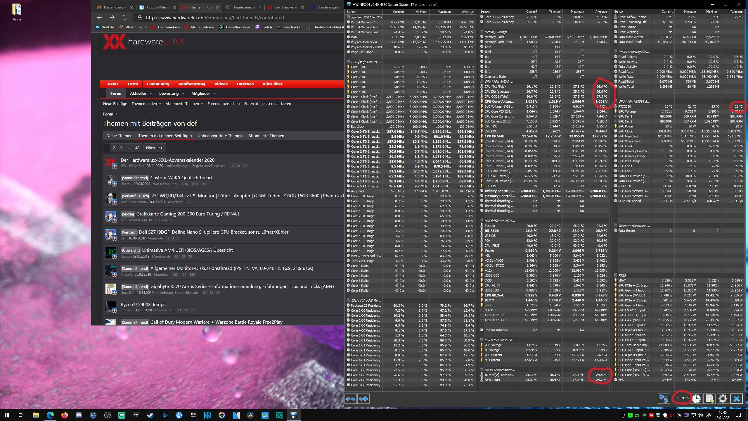Click the browser forward arrow

112,18
